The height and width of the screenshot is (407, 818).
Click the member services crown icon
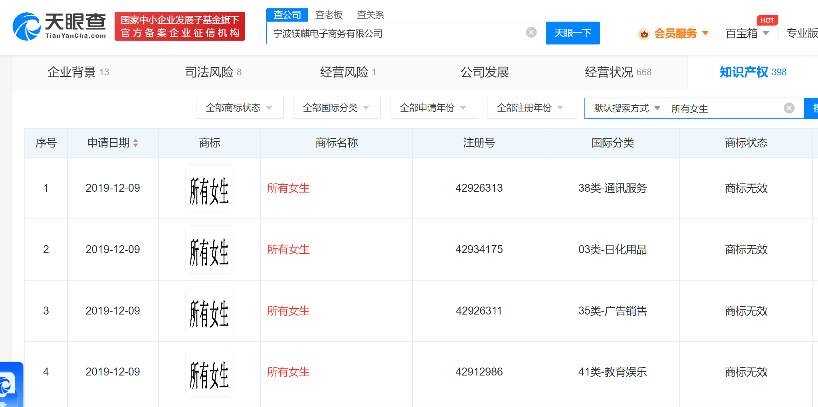[644, 34]
